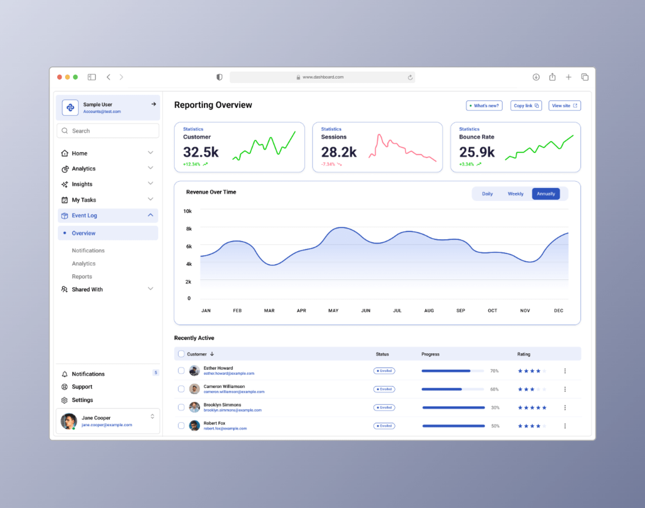Click the Copy link button
The height and width of the screenshot is (508, 645).
point(526,105)
